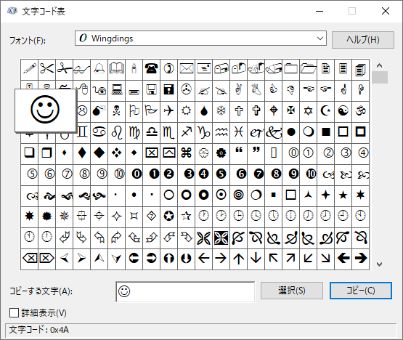Pick the frowning face character

coord(83,111)
